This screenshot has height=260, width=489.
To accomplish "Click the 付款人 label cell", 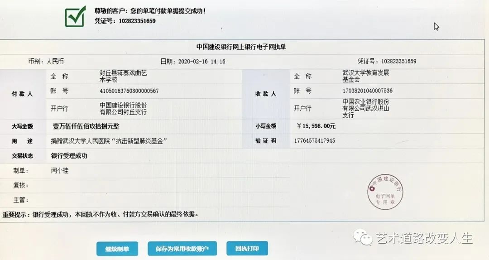I will (x=22, y=94).
